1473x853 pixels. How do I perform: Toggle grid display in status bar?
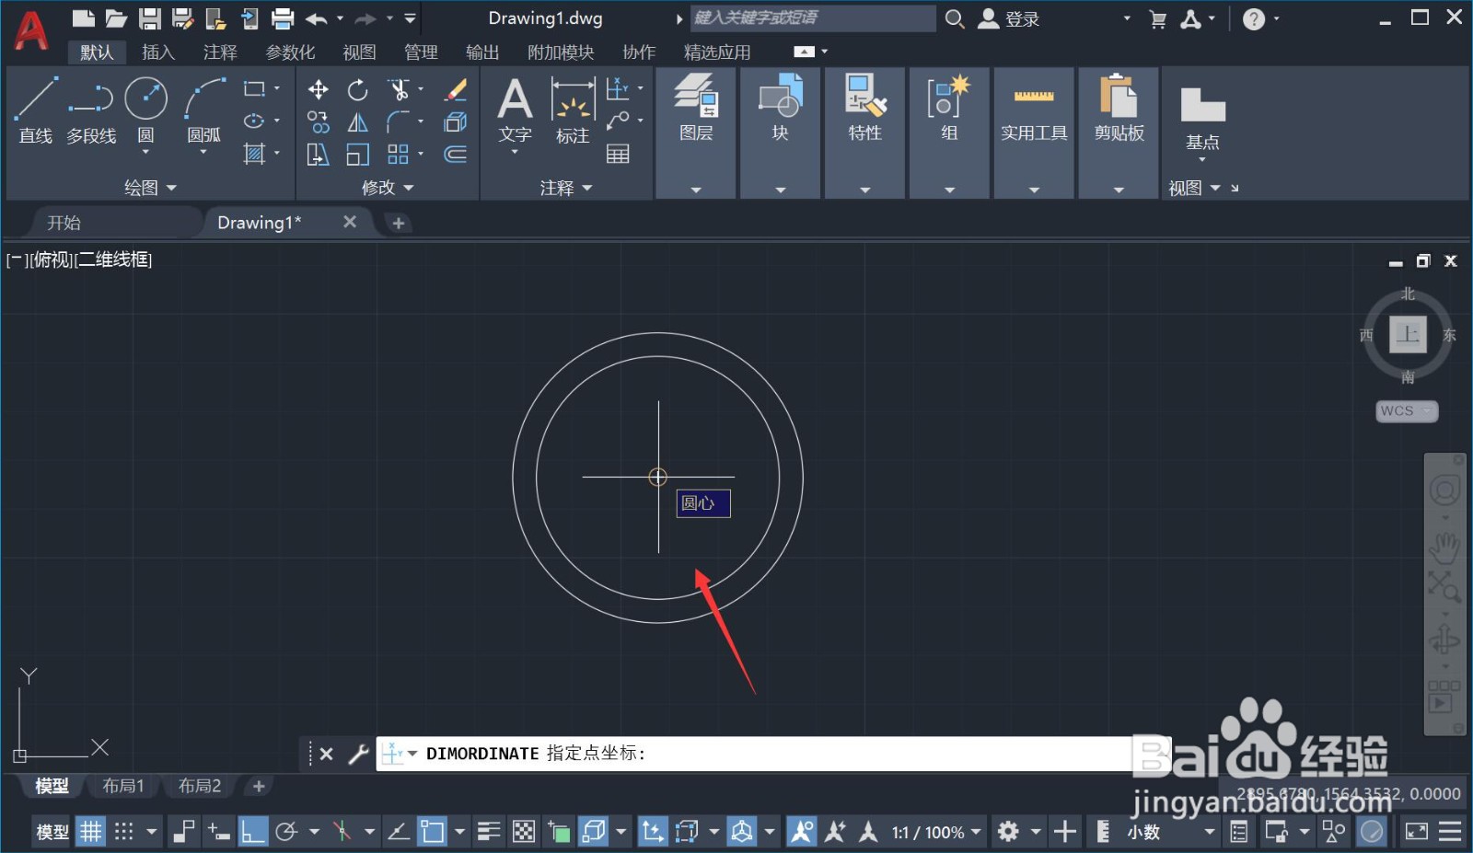click(90, 832)
